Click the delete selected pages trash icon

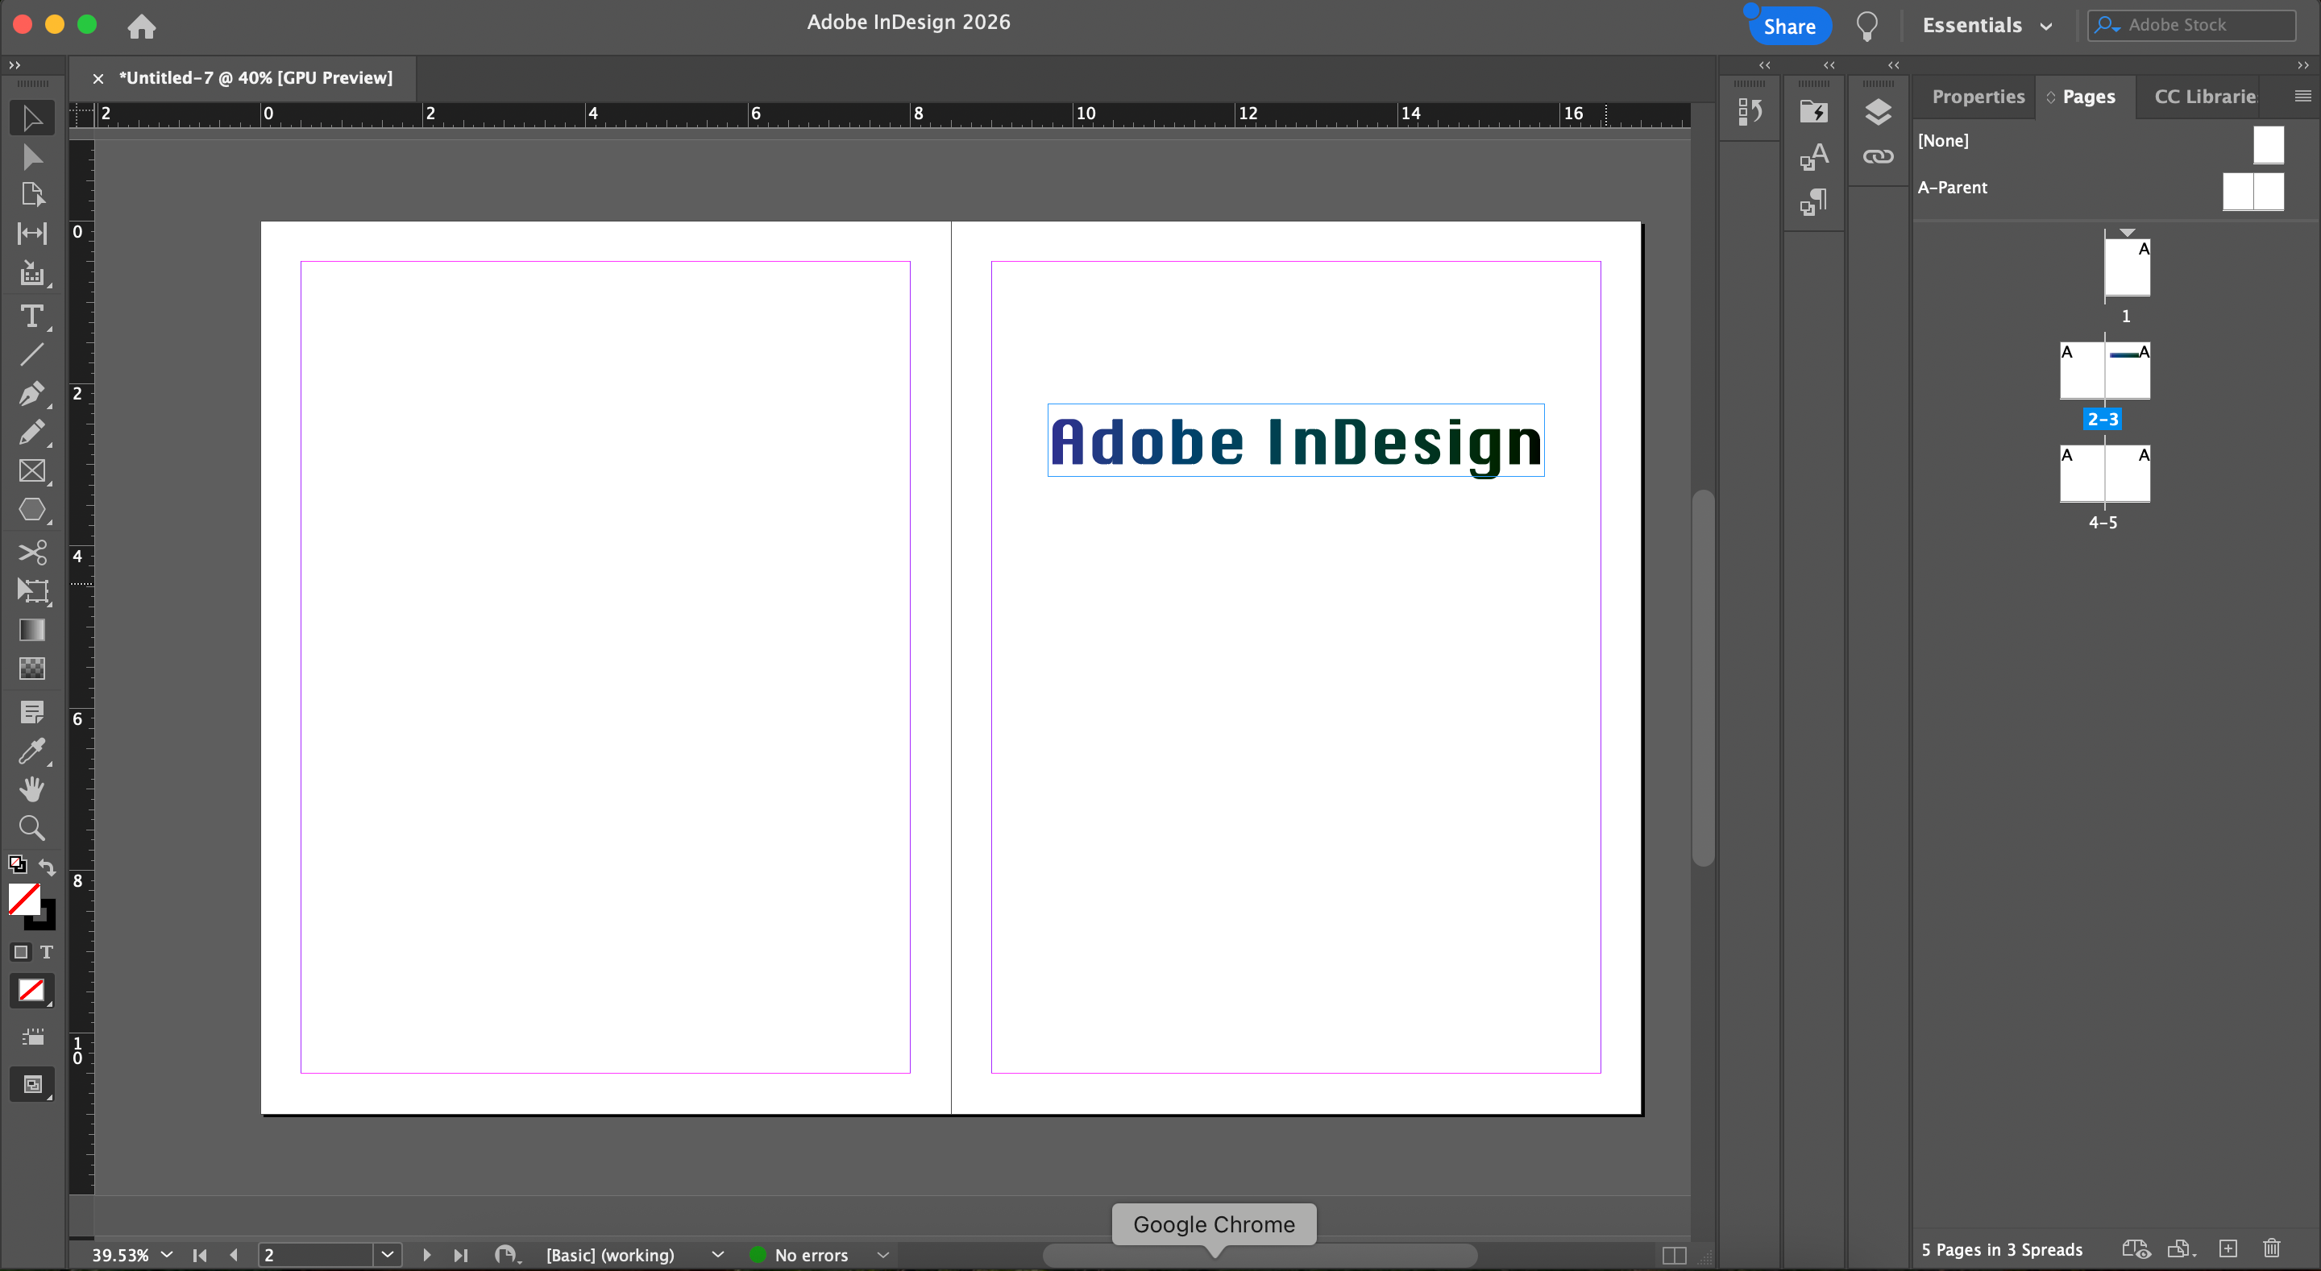pyautogui.click(x=2272, y=1248)
